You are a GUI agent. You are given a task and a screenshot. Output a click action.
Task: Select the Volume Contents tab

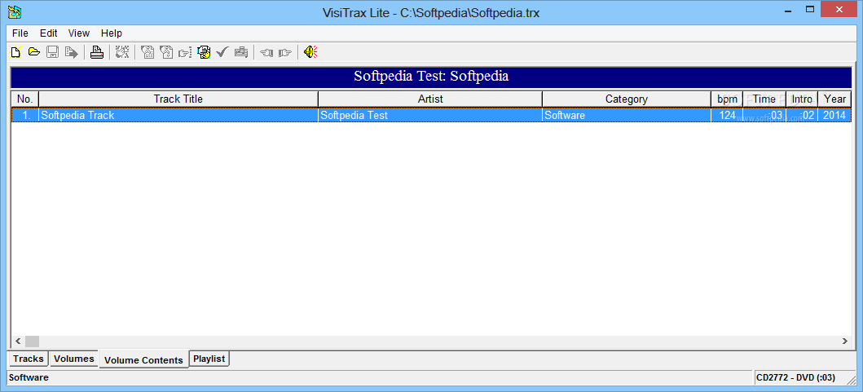click(143, 360)
